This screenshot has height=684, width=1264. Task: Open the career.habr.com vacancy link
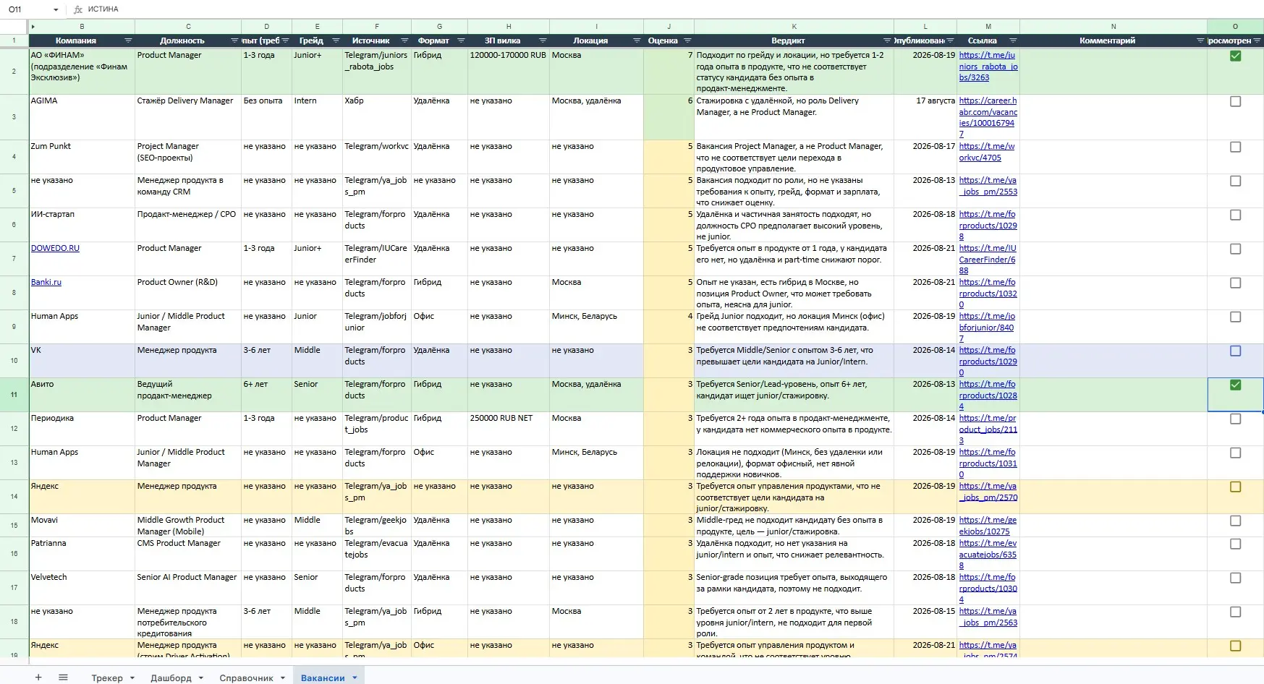click(988, 117)
